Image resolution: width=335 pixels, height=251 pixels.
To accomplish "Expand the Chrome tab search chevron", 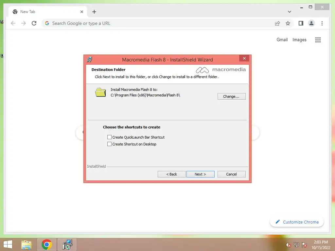I will pyautogui.click(x=289, y=12).
